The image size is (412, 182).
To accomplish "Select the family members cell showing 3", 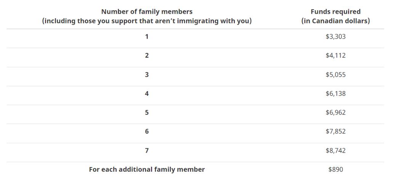I will pos(146,75).
